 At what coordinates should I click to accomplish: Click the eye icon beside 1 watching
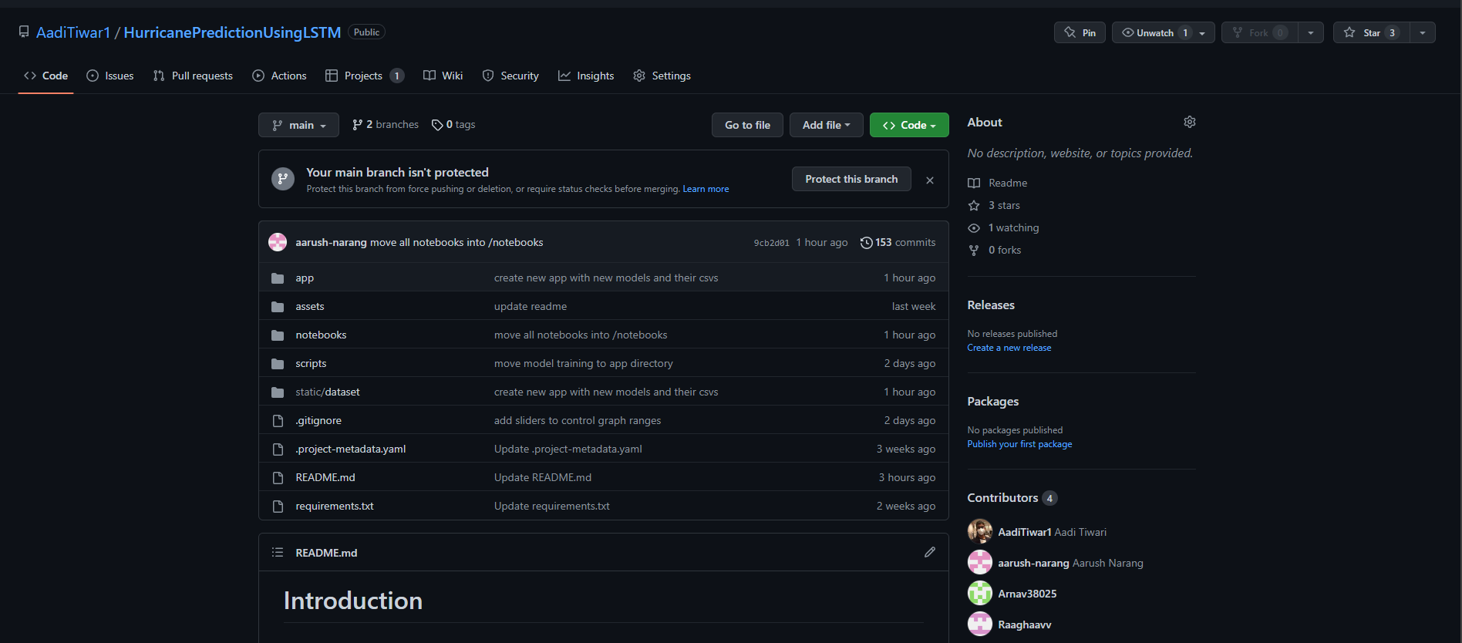pos(974,228)
